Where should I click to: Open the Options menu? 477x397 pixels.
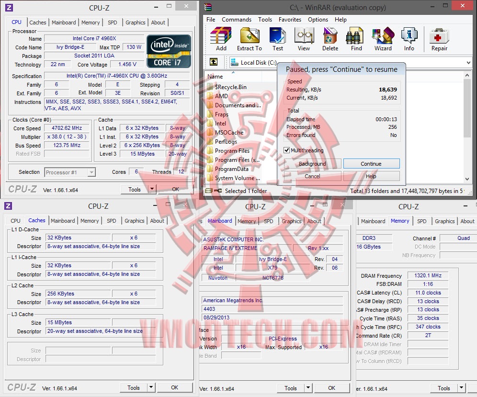pyautogui.click(x=318, y=20)
